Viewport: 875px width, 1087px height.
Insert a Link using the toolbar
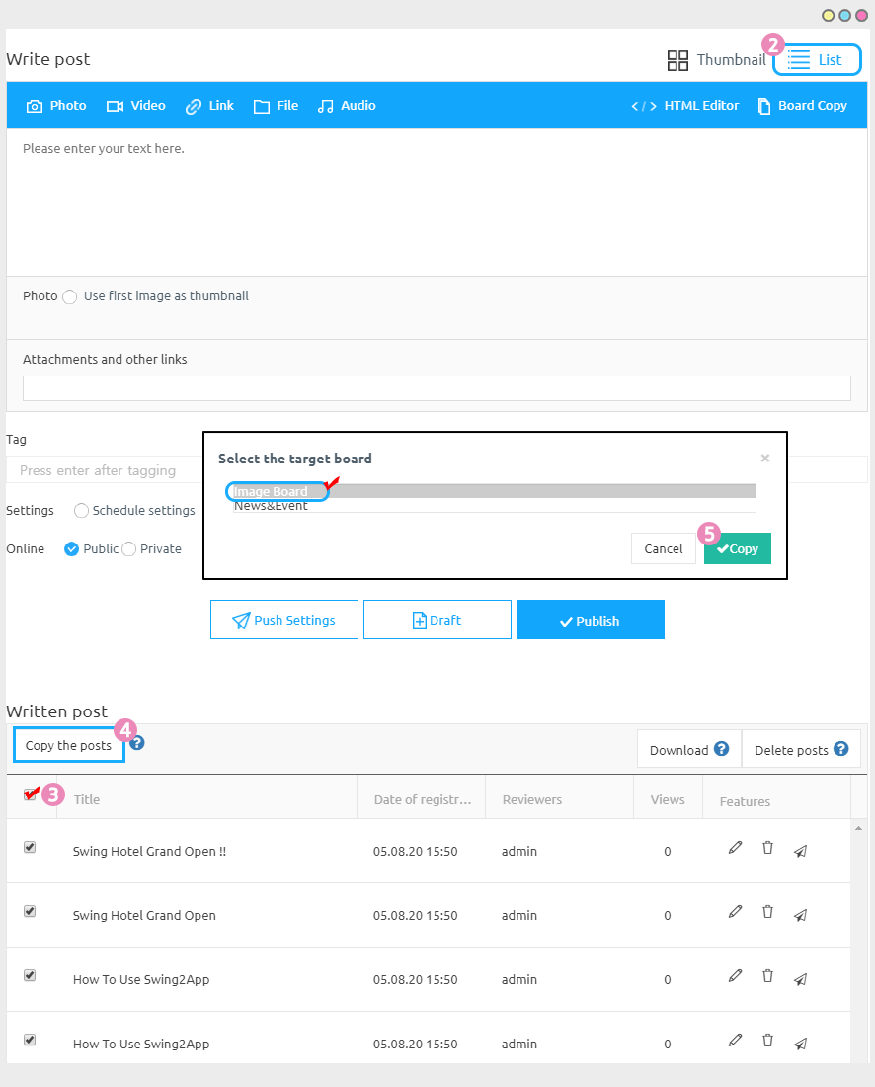pos(209,105)
